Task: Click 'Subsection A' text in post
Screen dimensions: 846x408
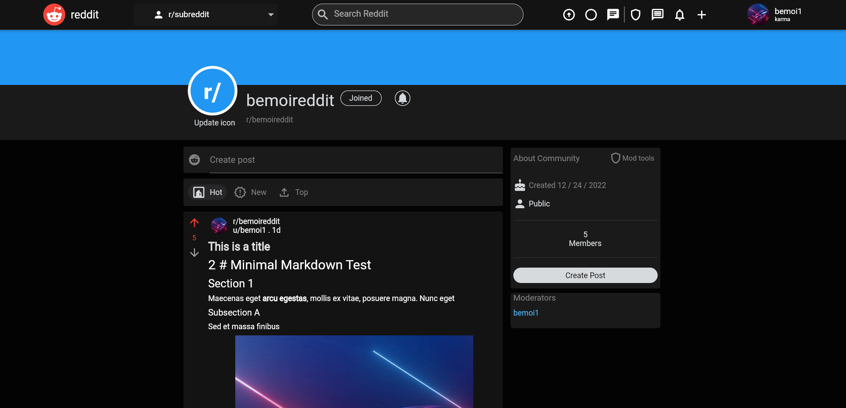Action: [234, 312]
